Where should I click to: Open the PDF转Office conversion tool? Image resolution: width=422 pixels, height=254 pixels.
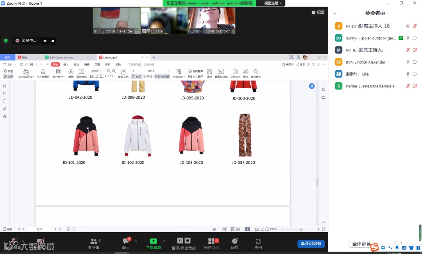coord(26,73)
